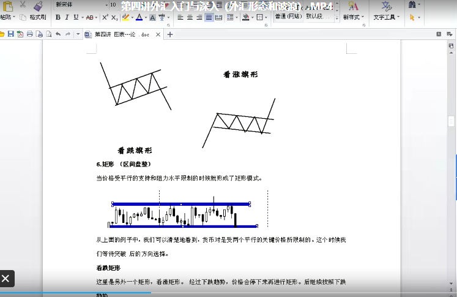Expand the borders options arrow

pos(266,18)
